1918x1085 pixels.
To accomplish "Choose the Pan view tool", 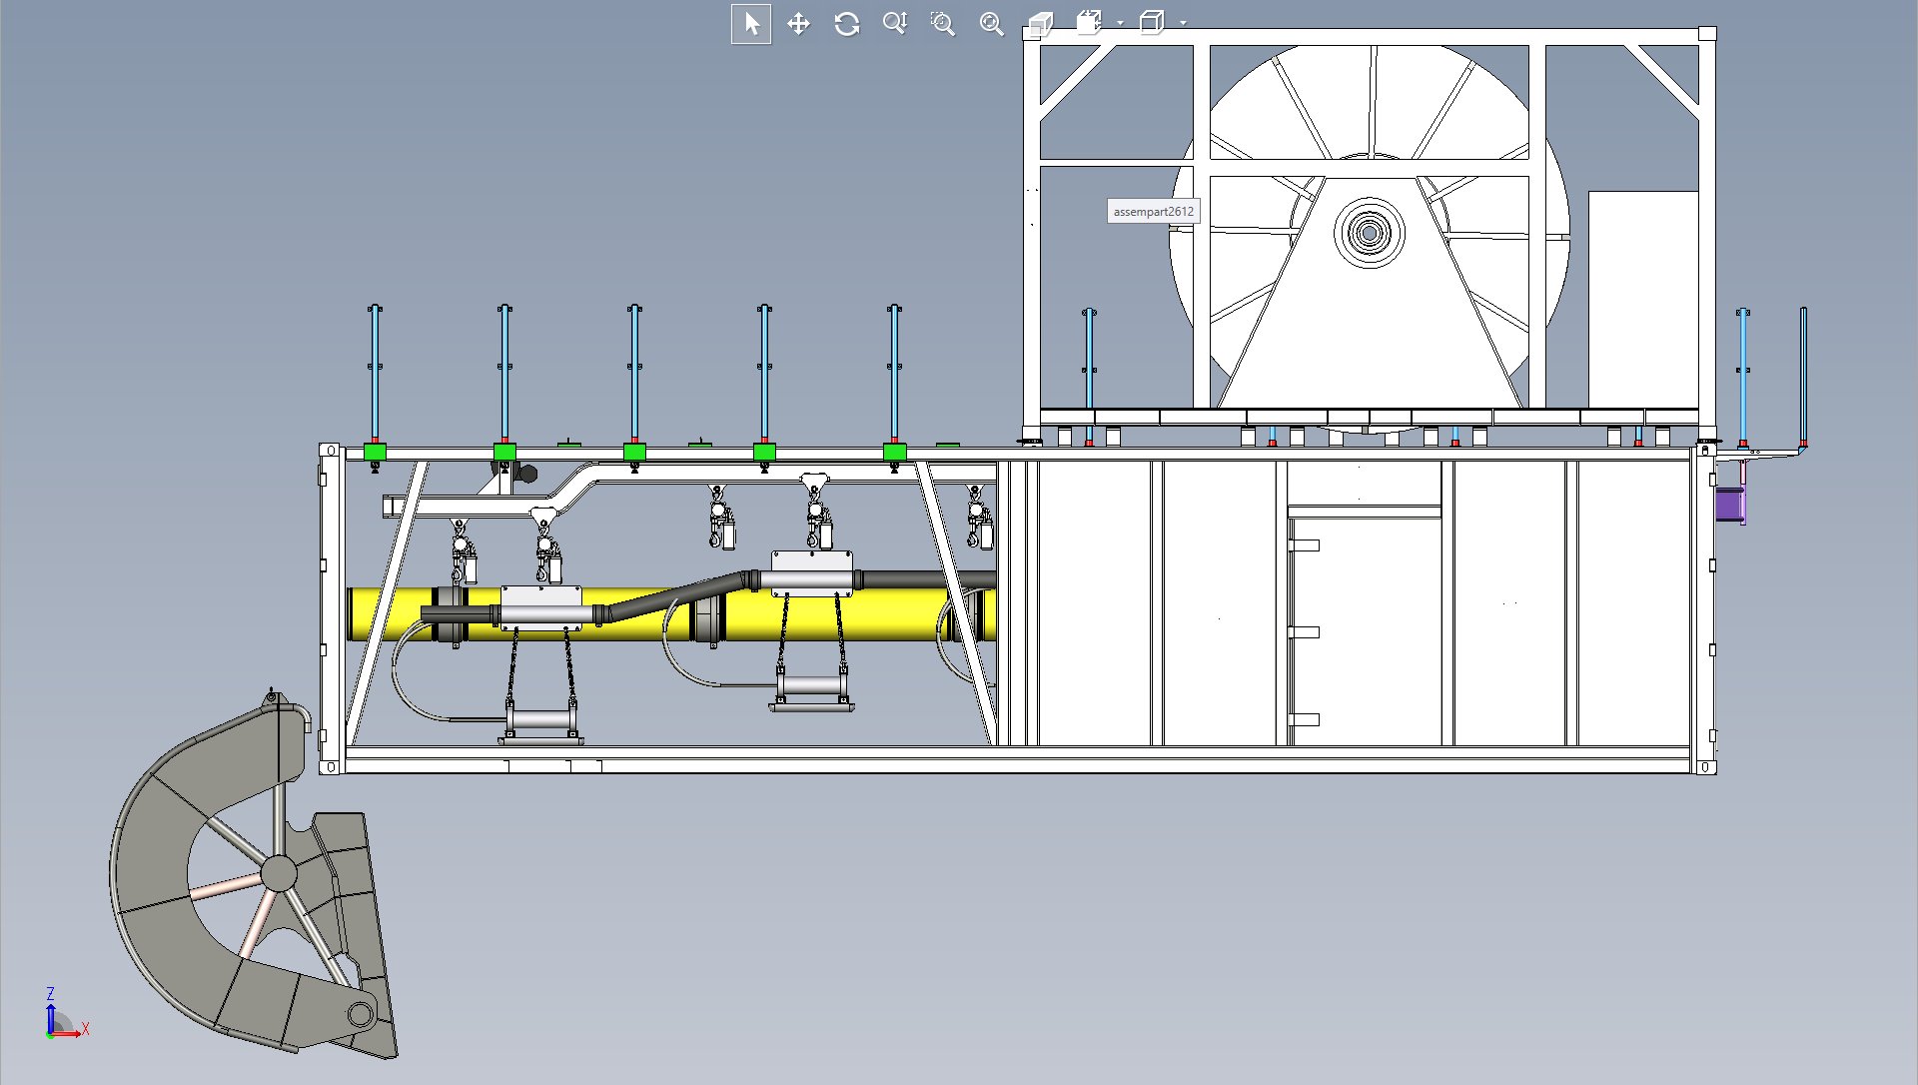I will (798, 24).
